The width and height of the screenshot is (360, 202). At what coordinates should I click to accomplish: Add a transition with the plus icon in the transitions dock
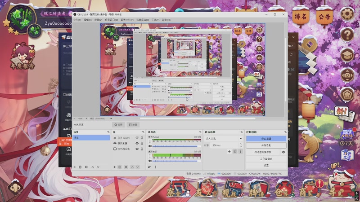tap(229, 151)
